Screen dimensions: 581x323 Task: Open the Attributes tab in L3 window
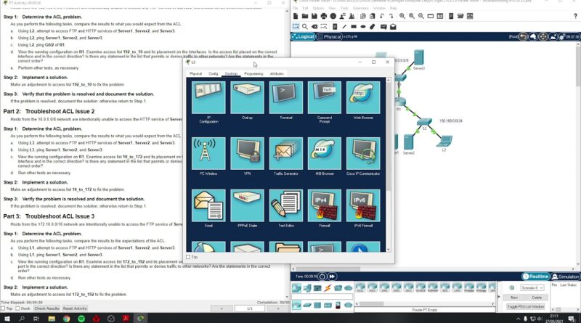point(277,74)
